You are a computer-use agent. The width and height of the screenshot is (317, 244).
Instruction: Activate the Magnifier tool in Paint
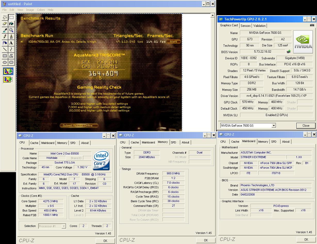point(11,30)
